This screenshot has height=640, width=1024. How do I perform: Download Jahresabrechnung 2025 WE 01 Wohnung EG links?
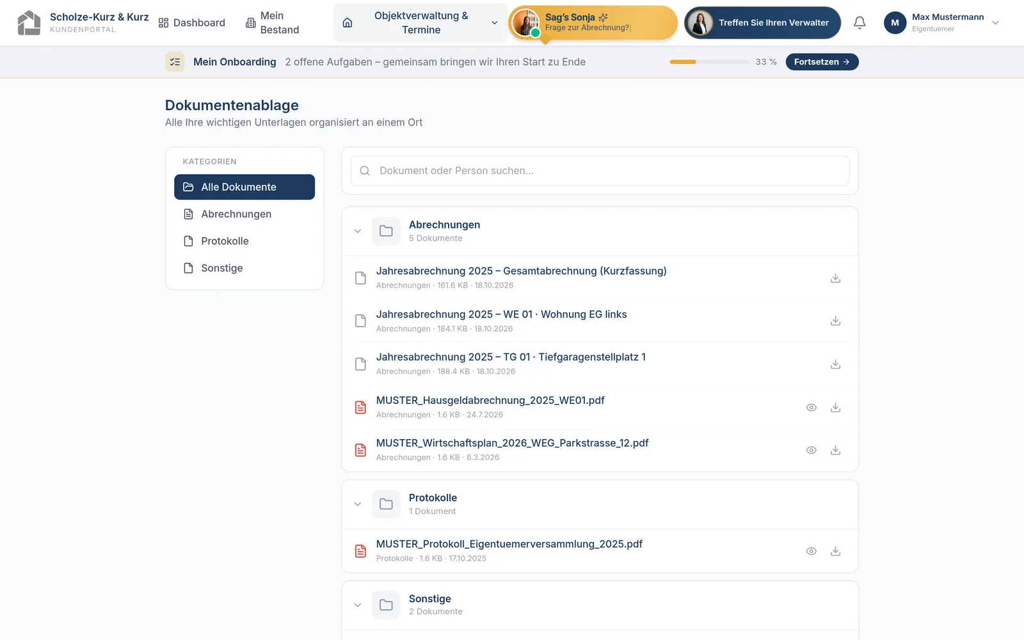pyautogui.click(x=835, y=321)
